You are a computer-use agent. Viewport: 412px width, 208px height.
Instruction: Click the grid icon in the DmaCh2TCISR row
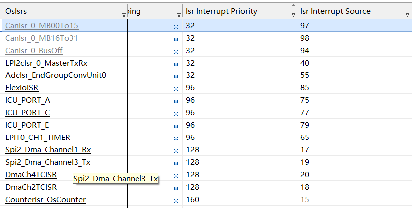(176, 188)
